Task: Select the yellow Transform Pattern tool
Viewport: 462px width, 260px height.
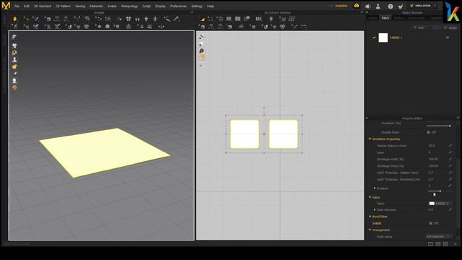Action: [x=203, y=19]
